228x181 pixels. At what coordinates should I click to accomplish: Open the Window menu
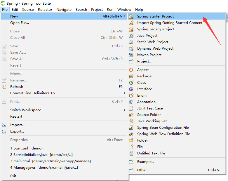click(124, 10)
